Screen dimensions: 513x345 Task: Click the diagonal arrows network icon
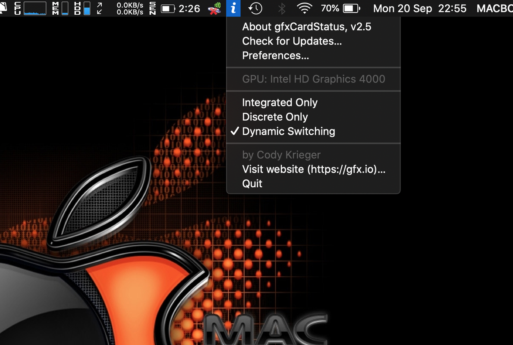(100, 9)
